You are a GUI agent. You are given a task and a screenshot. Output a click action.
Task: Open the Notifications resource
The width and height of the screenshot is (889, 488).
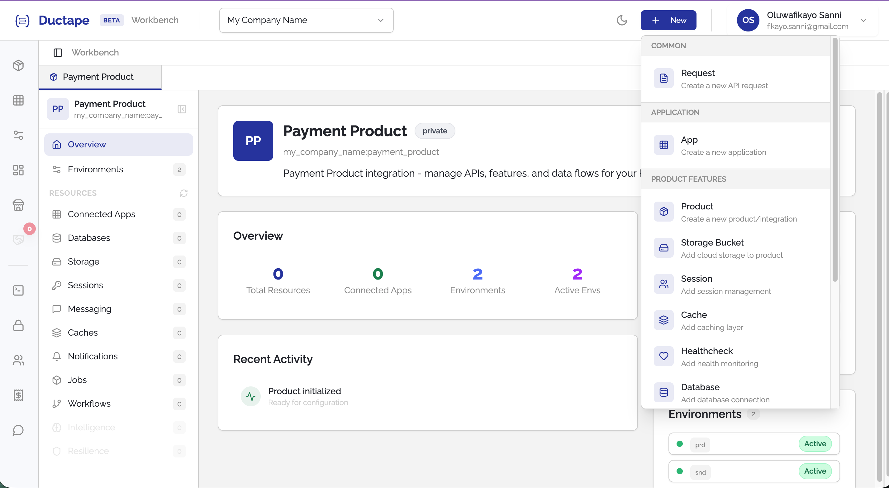click(93, 356)
